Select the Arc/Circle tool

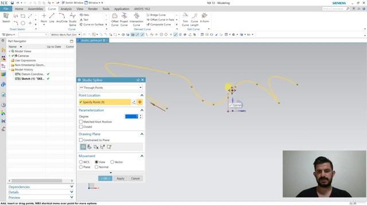tap(62, 18)
